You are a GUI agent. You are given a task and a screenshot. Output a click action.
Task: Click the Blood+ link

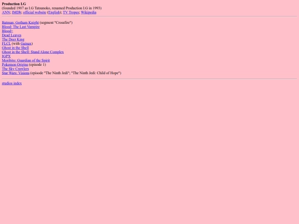click(x=7, y=31)
